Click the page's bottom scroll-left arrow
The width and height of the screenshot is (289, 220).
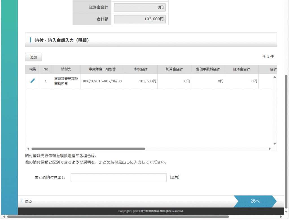point(4,217)
